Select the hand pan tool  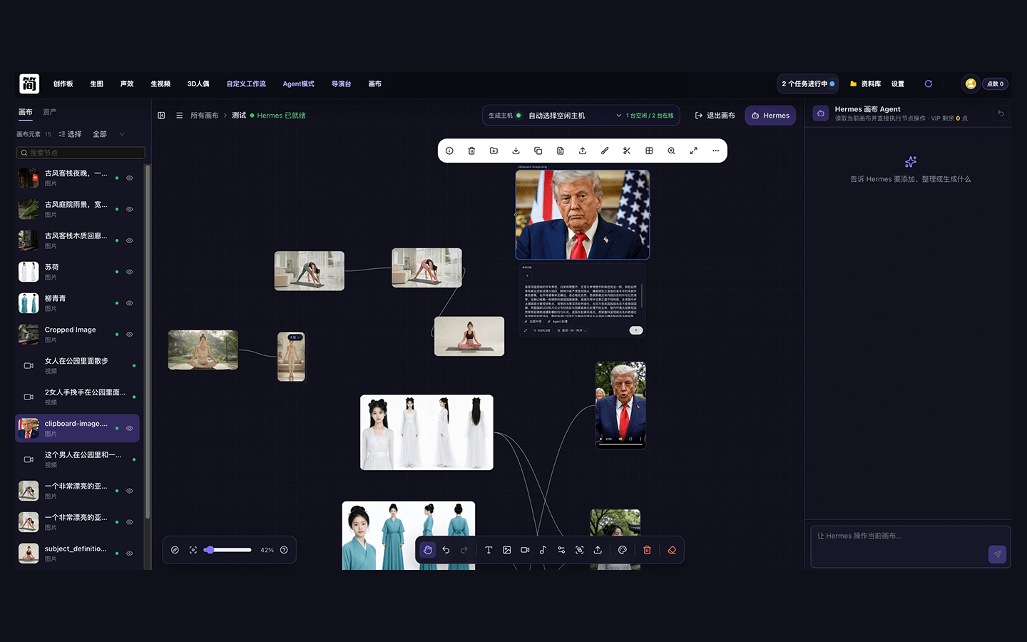click(x=427, y=550)
